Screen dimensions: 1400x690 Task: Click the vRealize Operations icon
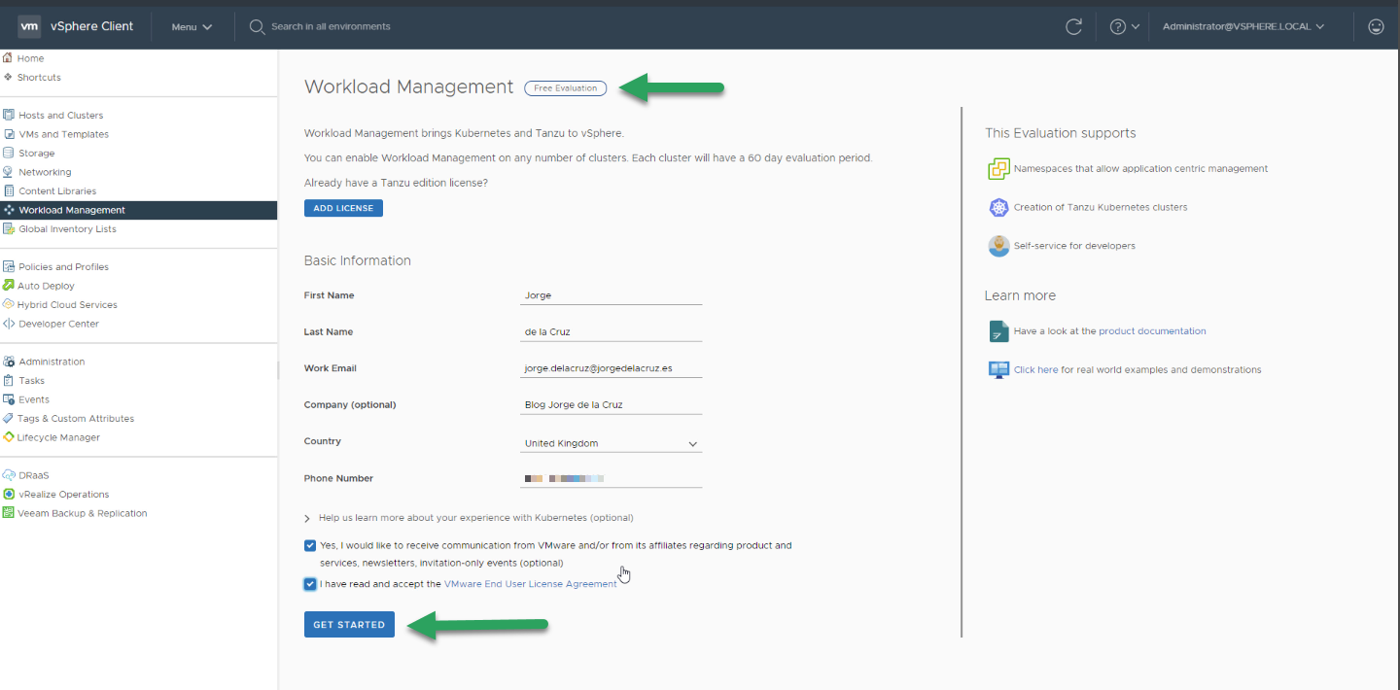click(9, 494)
